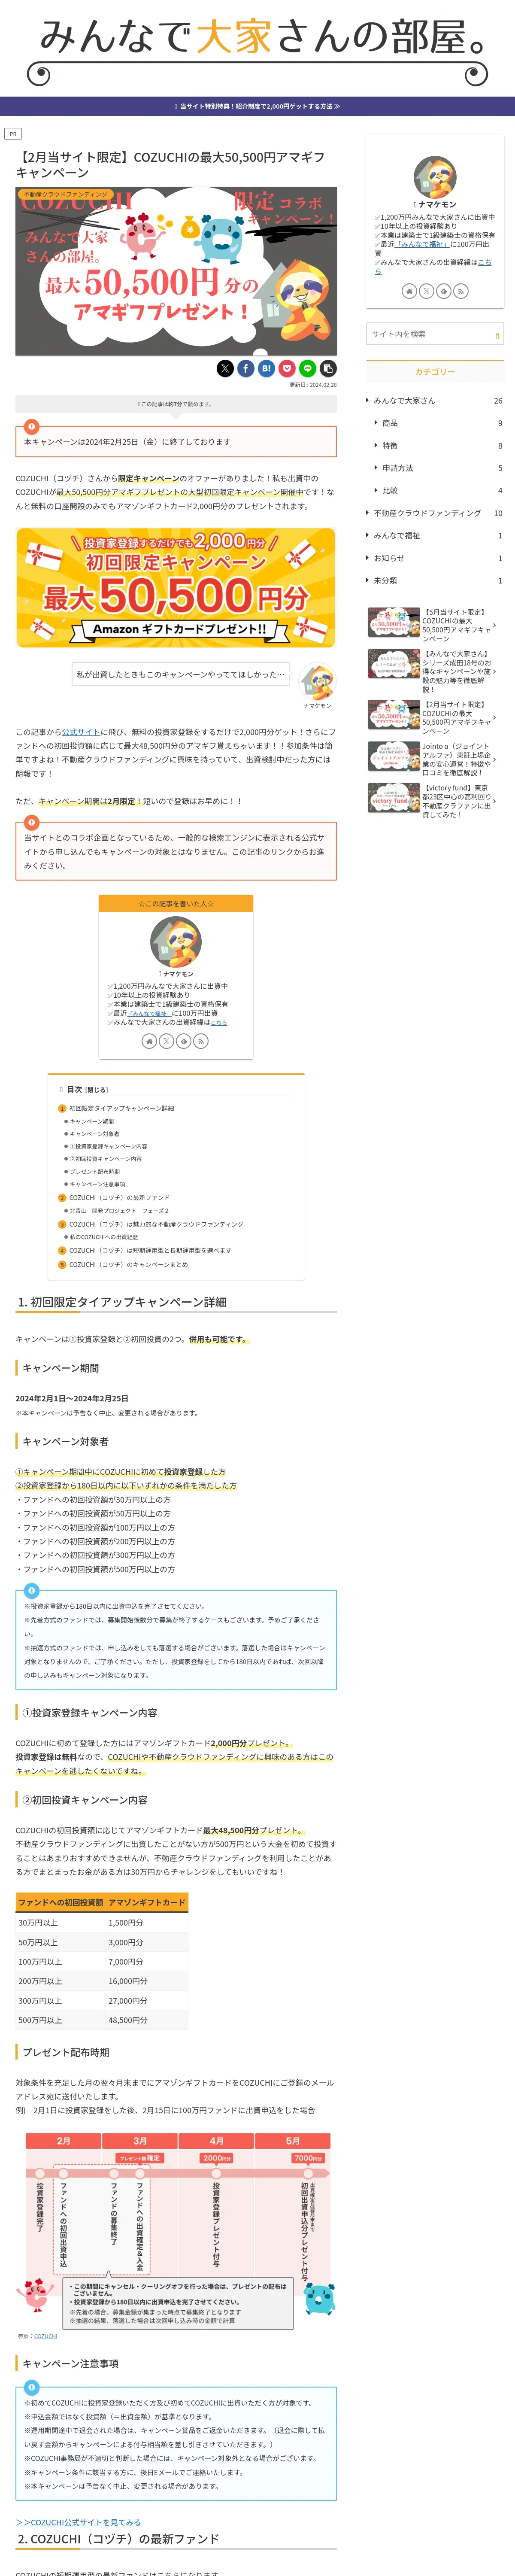The image size is (515, 2576).
Task: Open 【5月当サイト限定】COZUCHI sidebar post thumbnail
Action: [x=394, y=623]
